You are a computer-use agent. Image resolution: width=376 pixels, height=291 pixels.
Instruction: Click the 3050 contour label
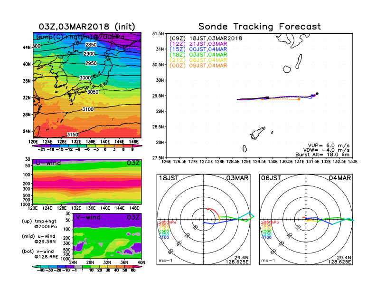pos(93,92)
